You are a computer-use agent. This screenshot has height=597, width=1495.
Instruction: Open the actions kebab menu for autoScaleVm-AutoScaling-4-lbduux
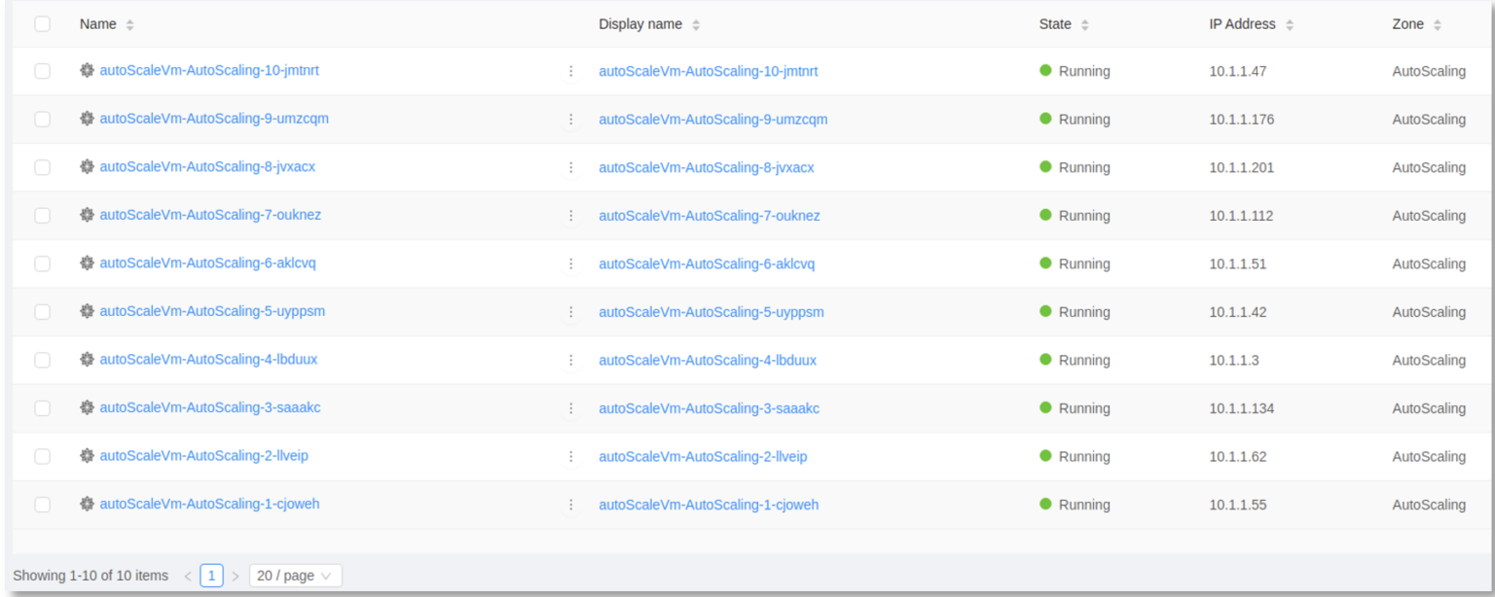(572, 359)
